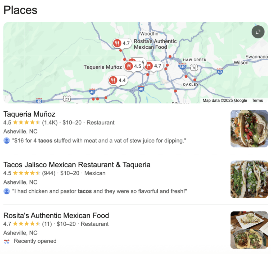Click the Taqueria Muñoz 4.5 map pin
The height and width of the screenshot is (254, 271).
click(134, 66)
